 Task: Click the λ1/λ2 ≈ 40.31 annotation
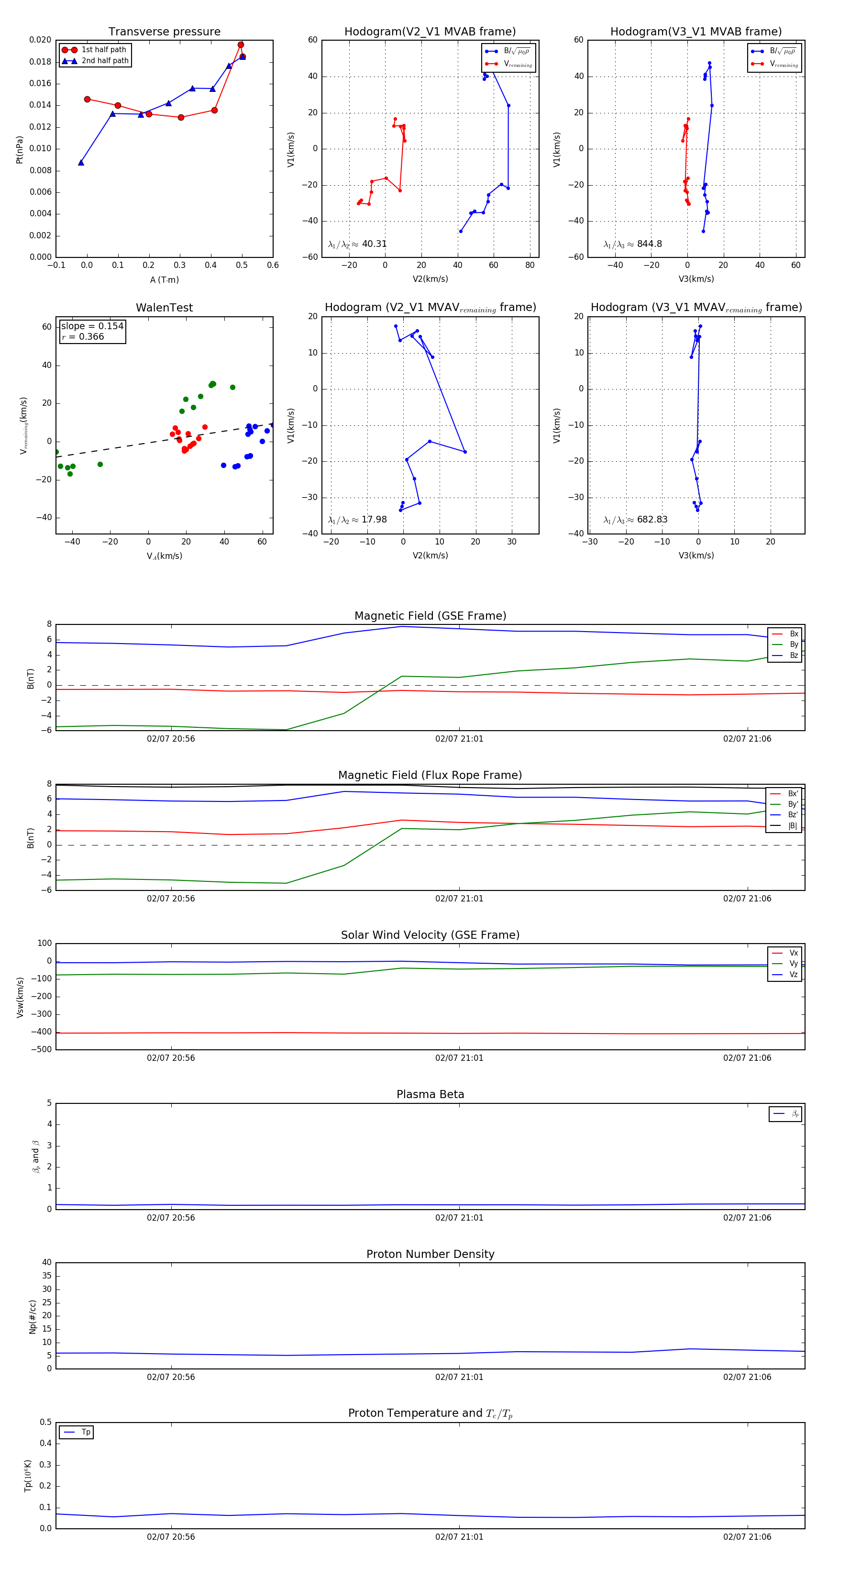tap(357, 244)
